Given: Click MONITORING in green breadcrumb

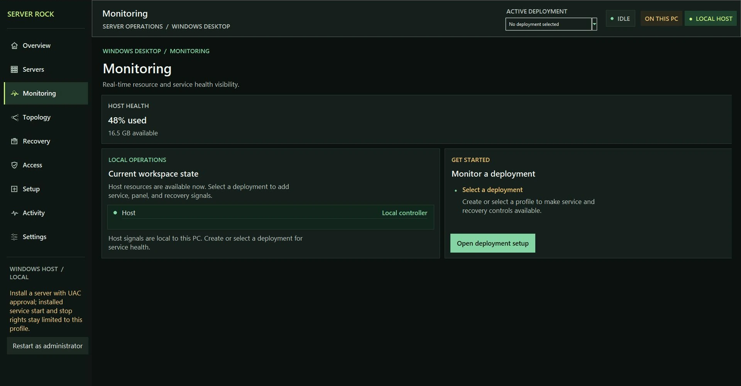Looking at the screenshot, I should pos(189,51).
